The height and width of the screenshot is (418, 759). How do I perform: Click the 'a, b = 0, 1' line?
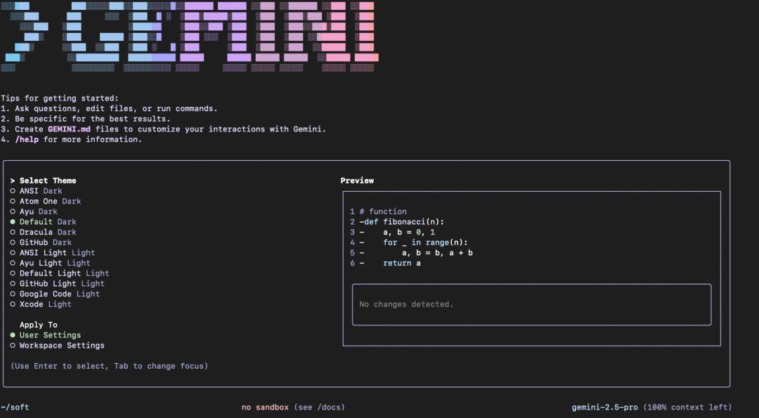[x=409, y=233]
